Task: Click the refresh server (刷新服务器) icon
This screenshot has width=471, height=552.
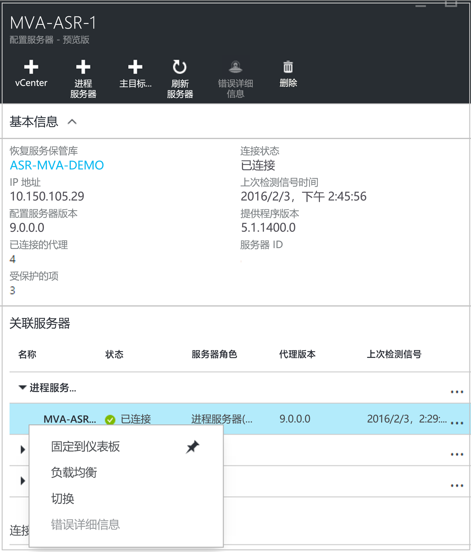Action: tap(179, 67)
